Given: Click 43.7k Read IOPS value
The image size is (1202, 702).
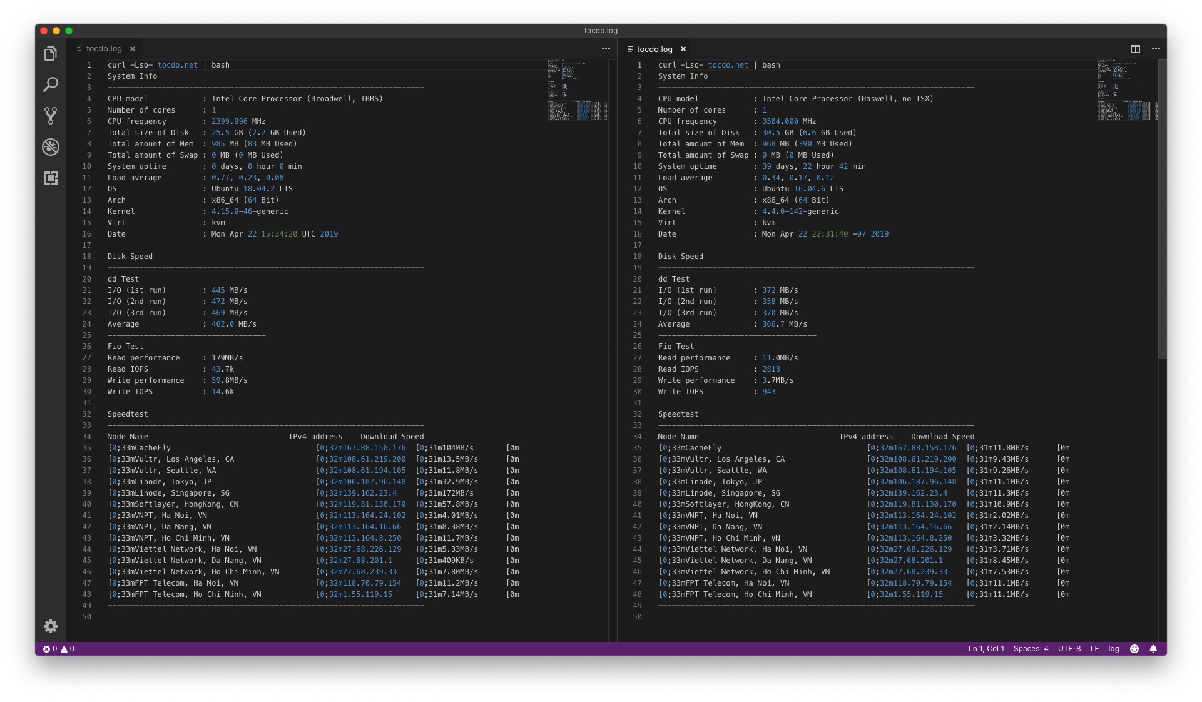Looking at the screenshot, I should [223, 369].
